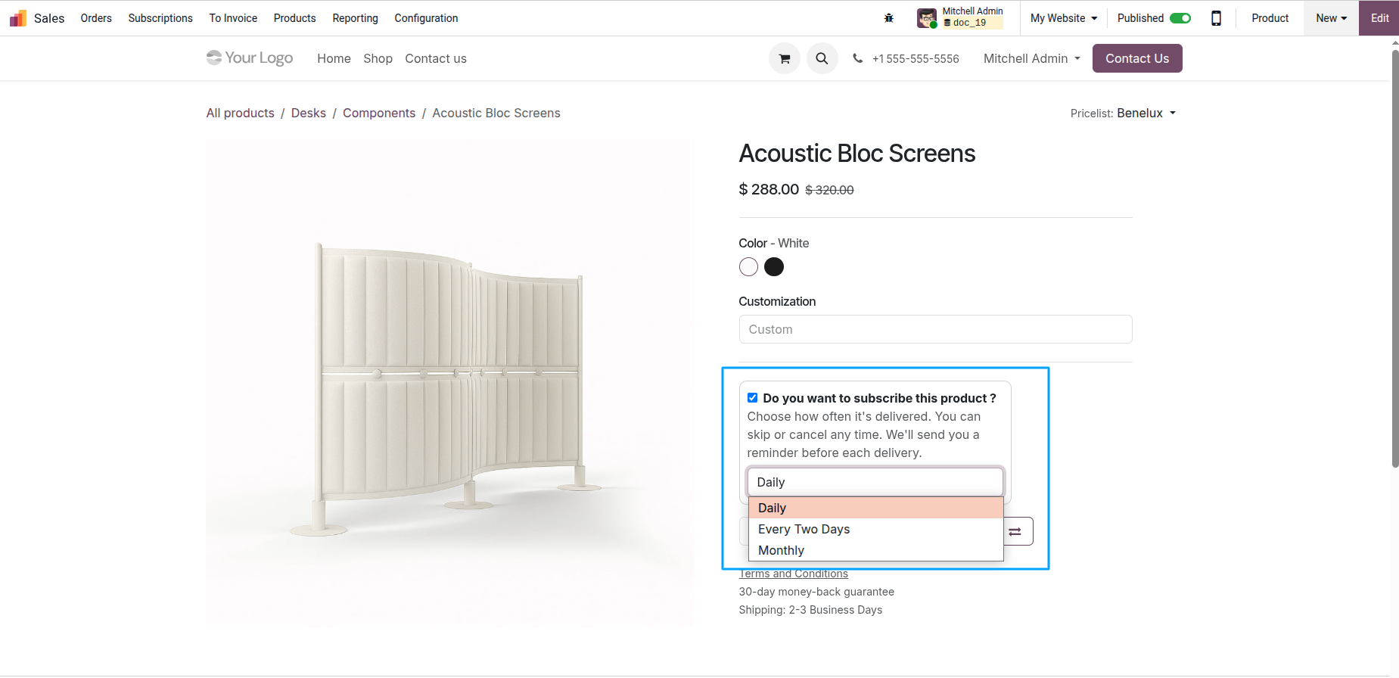Click the Acoustic Bloc Screens product image

449,383
